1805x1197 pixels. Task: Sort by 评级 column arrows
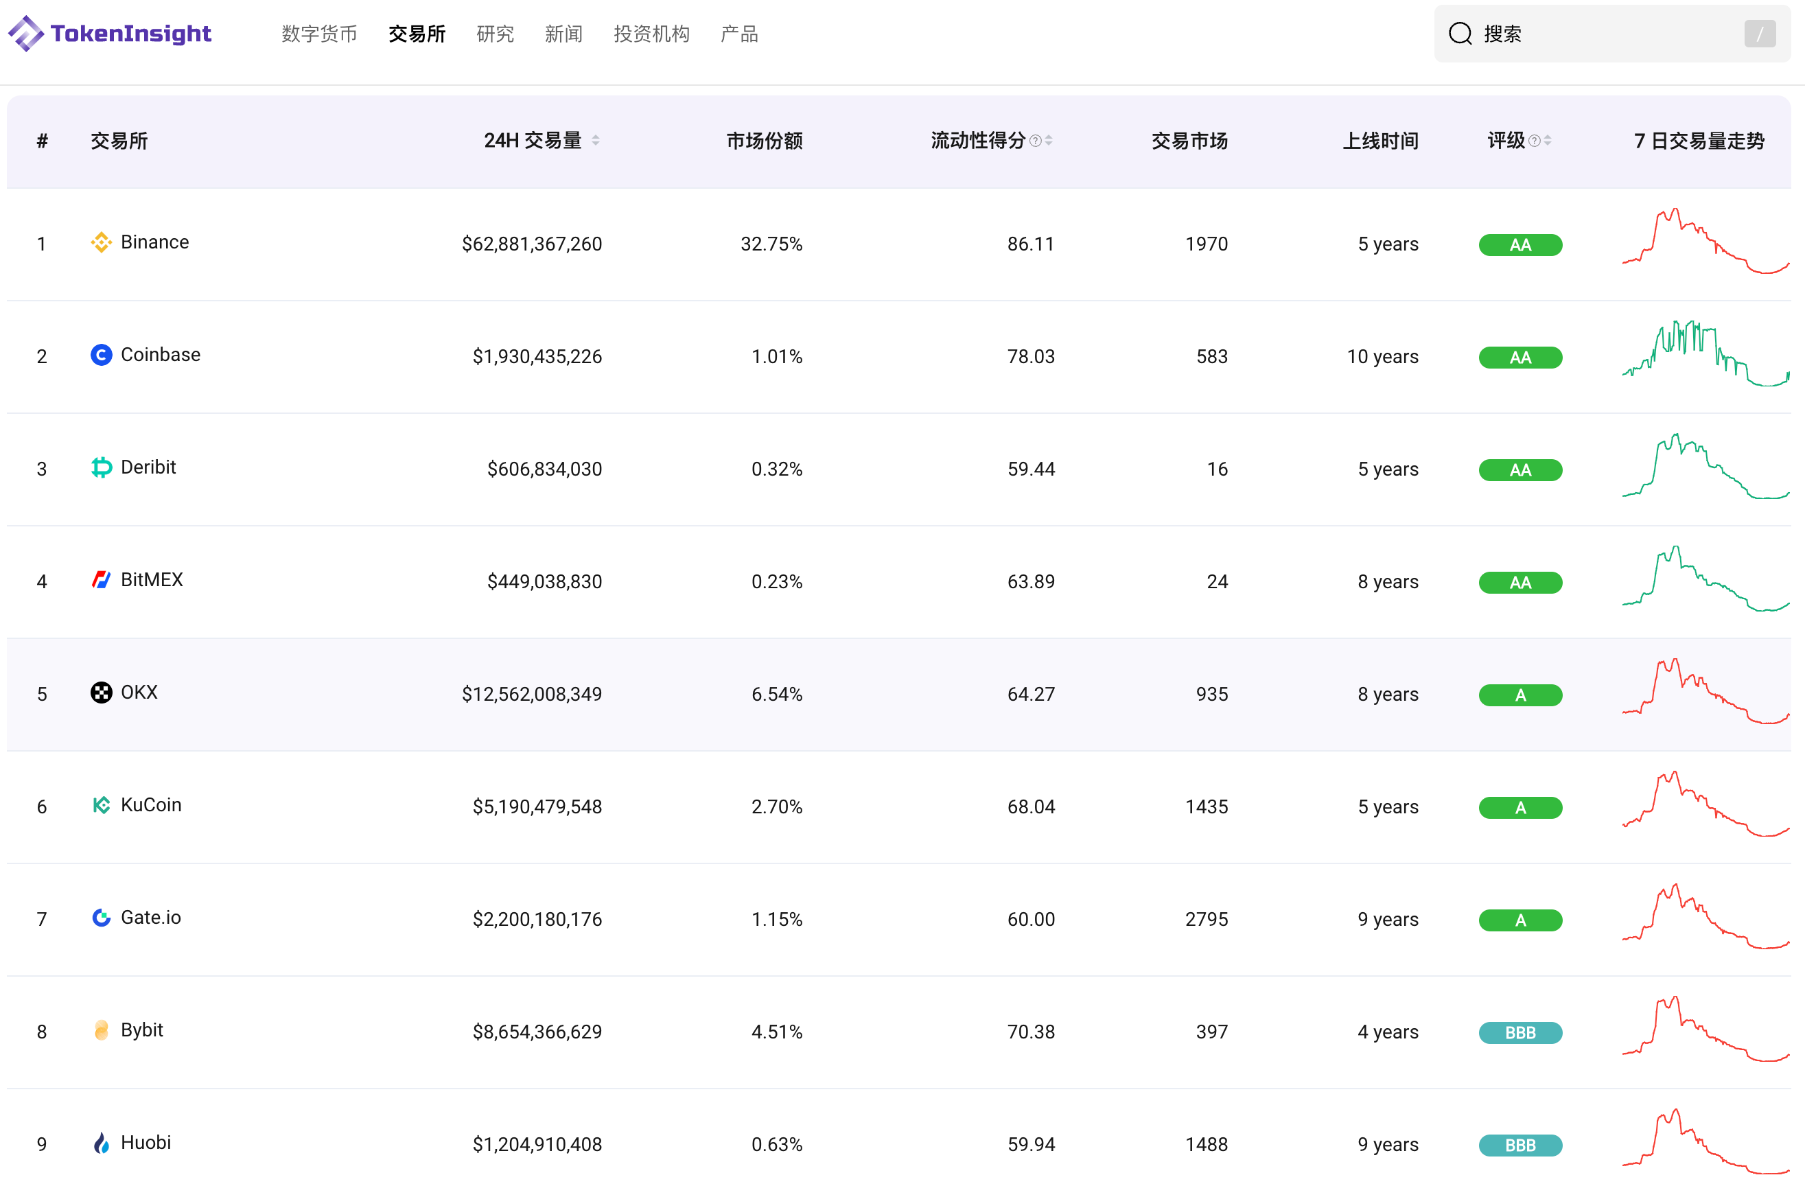click(1547, 141)
